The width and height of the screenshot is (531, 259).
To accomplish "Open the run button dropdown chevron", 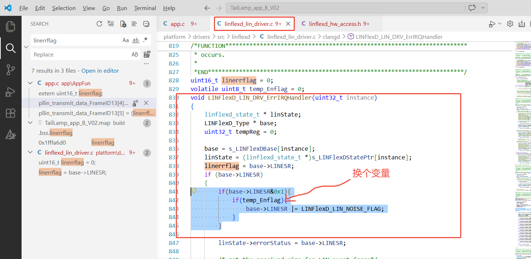I will coord(500,23).
